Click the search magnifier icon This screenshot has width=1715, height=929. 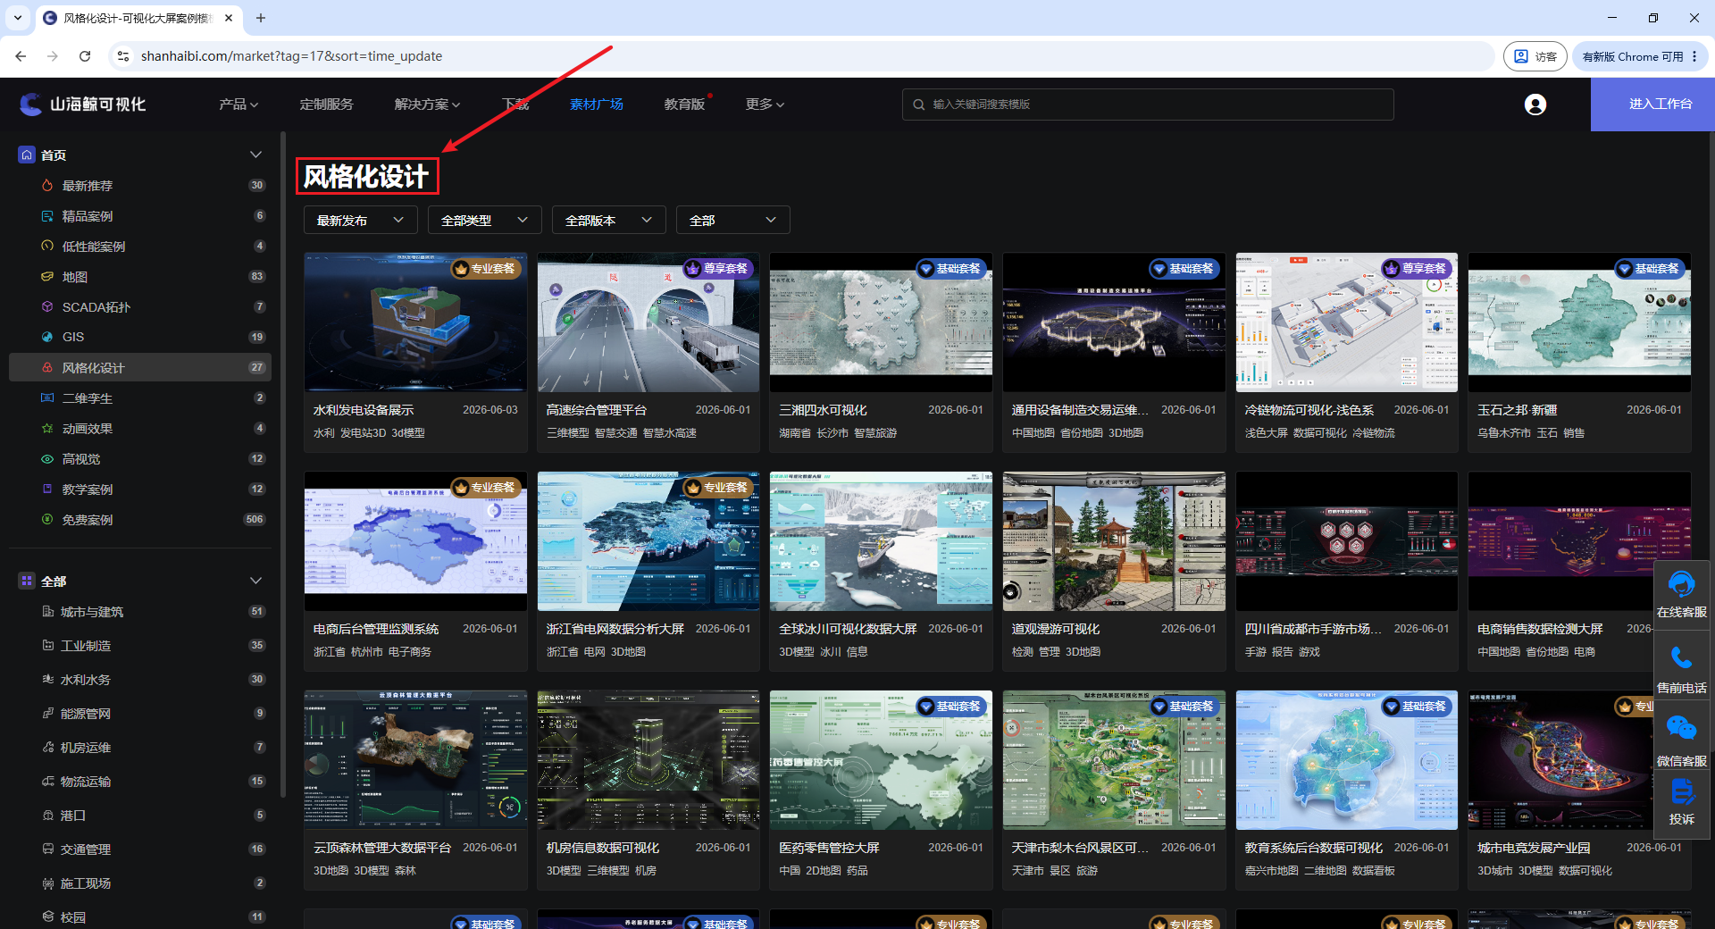(x=918, y=105)
